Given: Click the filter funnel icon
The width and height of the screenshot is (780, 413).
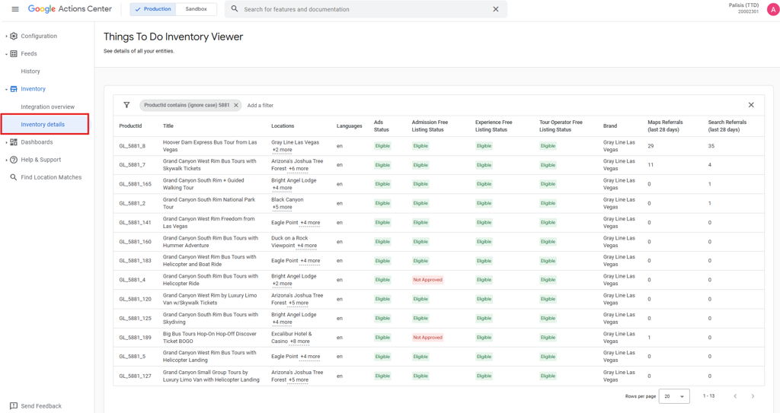Looking at the screenshot, I should click(x=126, y=105).
